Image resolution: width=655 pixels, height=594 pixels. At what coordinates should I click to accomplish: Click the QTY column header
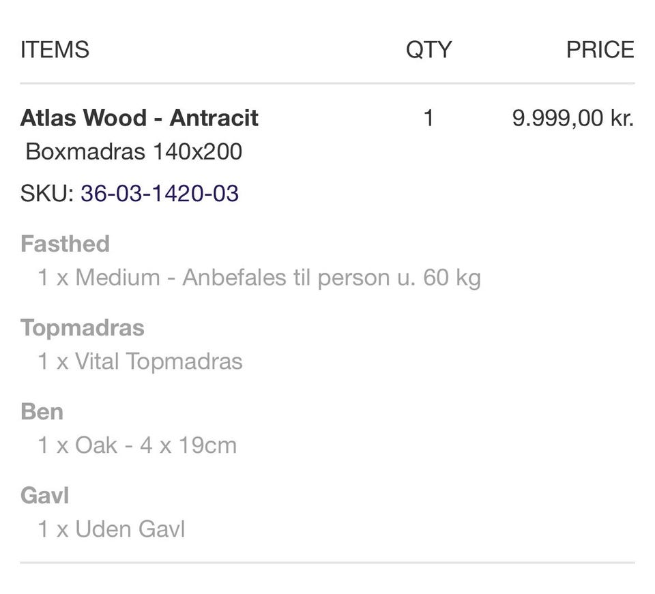click(x=428, y=50)
